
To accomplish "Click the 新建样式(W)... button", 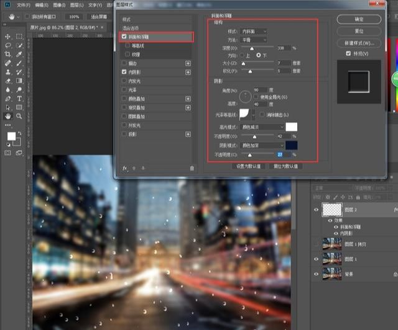I will 359,43.
